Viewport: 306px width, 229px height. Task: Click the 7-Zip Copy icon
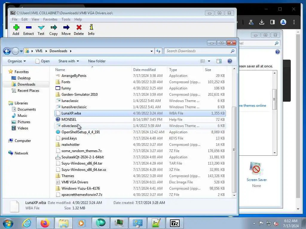pyautogui.click(x=53, y=27)
